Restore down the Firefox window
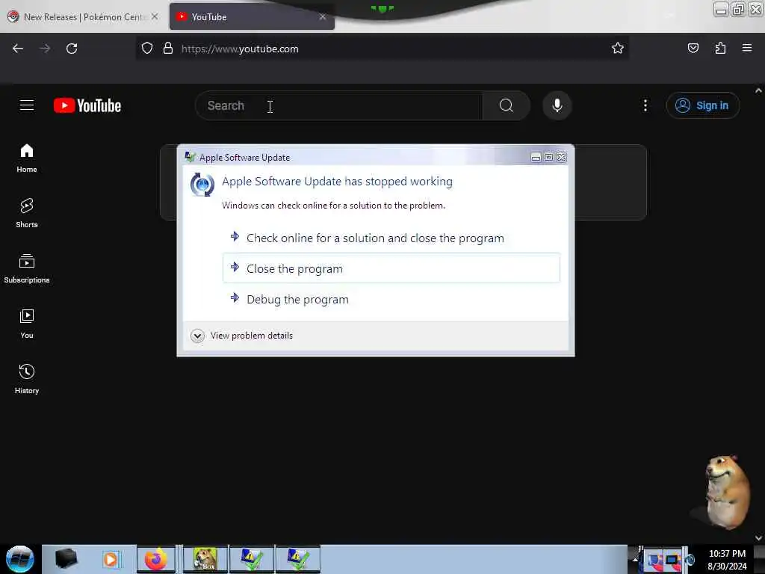Image resolution: width=765 pixels, height=574 pixels. coord(738,9)
